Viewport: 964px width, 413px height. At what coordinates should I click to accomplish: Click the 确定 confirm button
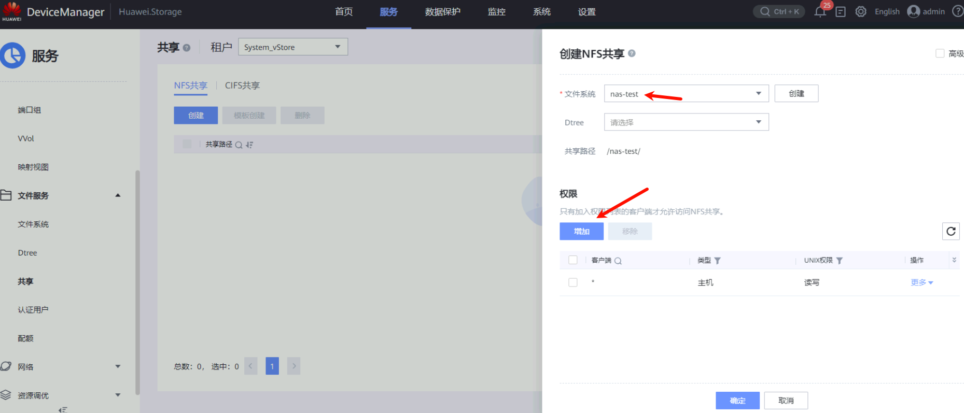(x=737, y=401)
